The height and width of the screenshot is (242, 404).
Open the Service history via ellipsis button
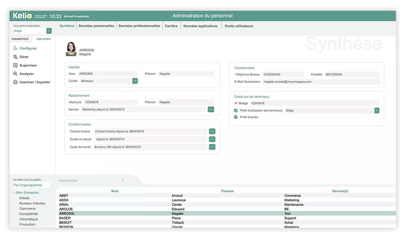[x=211, y=109]
